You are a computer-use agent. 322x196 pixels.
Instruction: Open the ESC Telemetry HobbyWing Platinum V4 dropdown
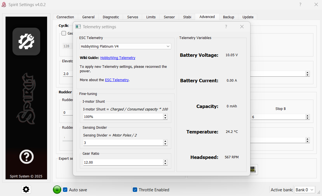[x=125, y=46]
